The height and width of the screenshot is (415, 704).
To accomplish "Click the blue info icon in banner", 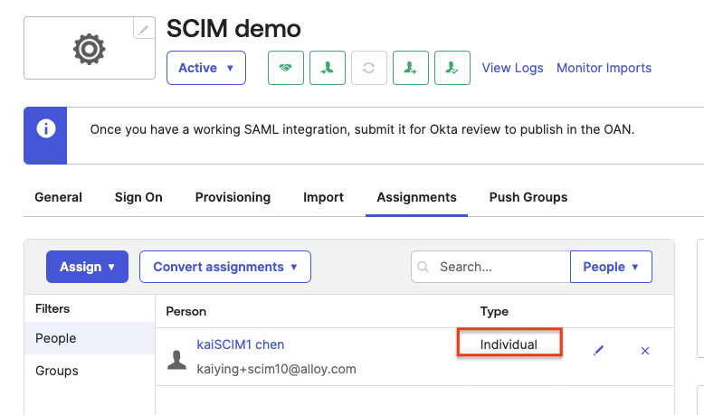I will click(x=46, y=128).
